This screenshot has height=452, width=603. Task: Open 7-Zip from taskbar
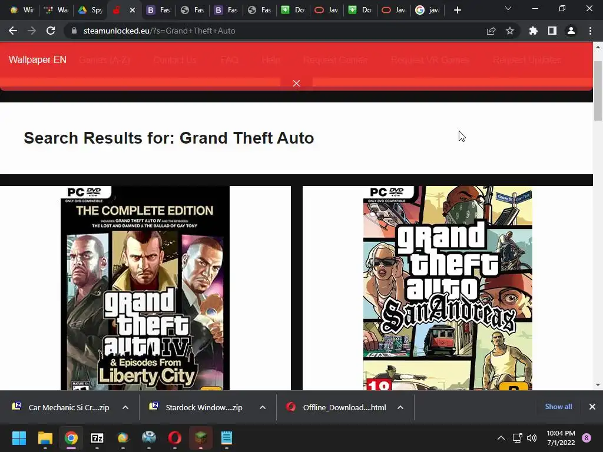97,438
